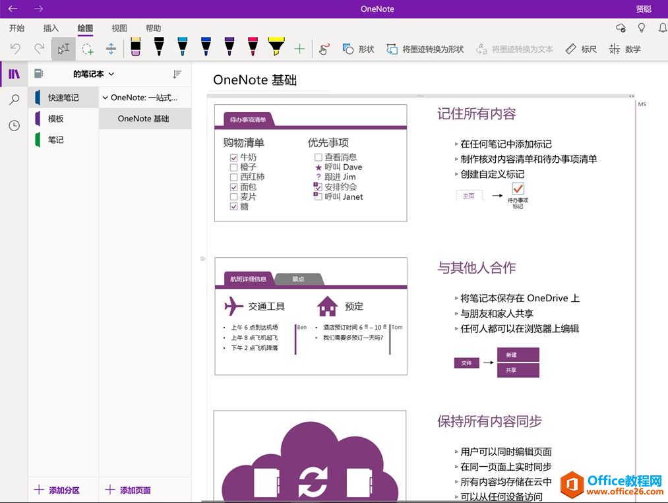Click the 待办事项清单 tab image

point(249,120)
